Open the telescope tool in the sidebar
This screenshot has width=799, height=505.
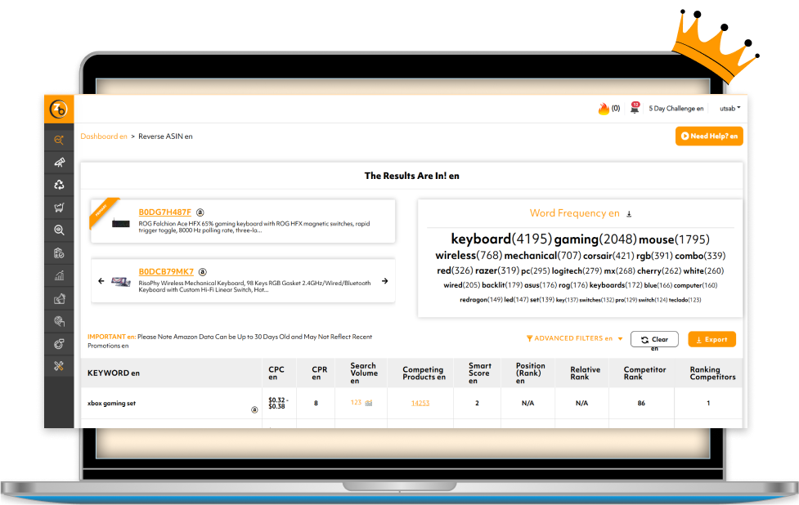[59, 163]
